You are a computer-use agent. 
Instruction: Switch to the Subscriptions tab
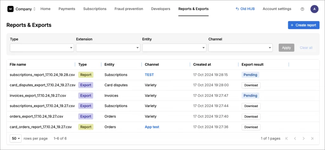95,9
